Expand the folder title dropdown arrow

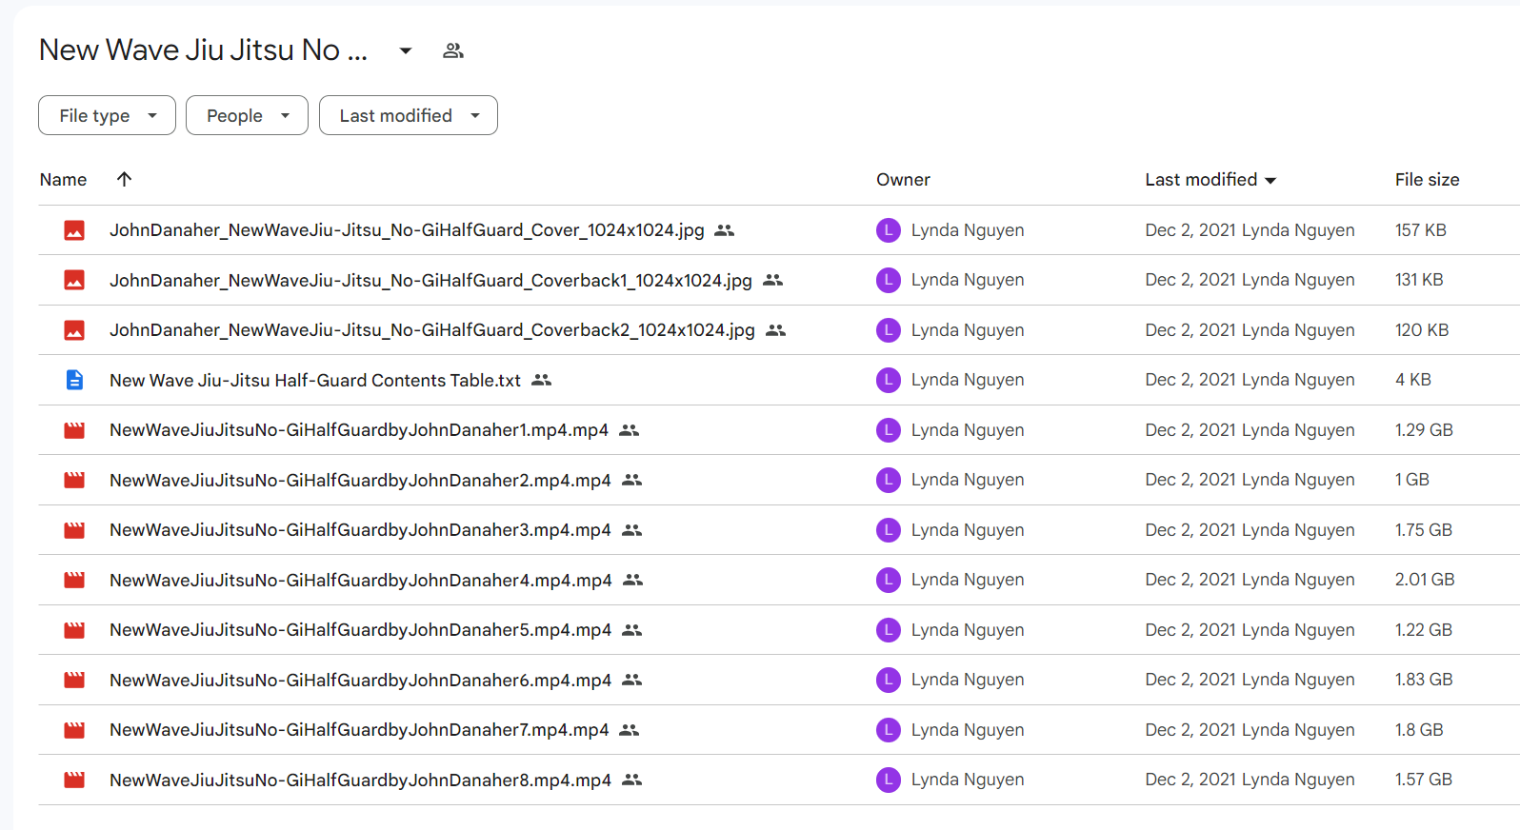pyautogui.click(x=405, y=50)
